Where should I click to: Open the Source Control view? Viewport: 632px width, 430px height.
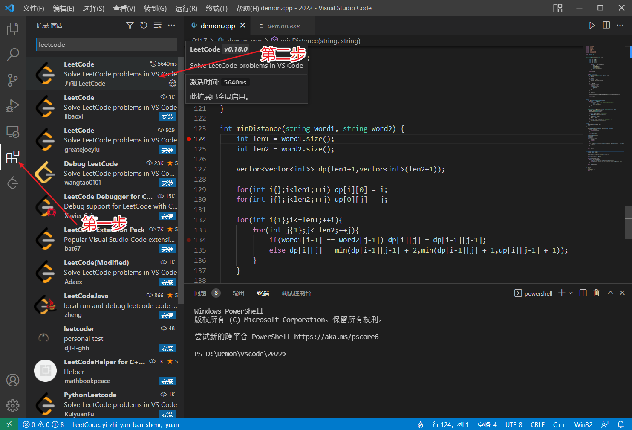pyautogui.click(x=13, y=80)
